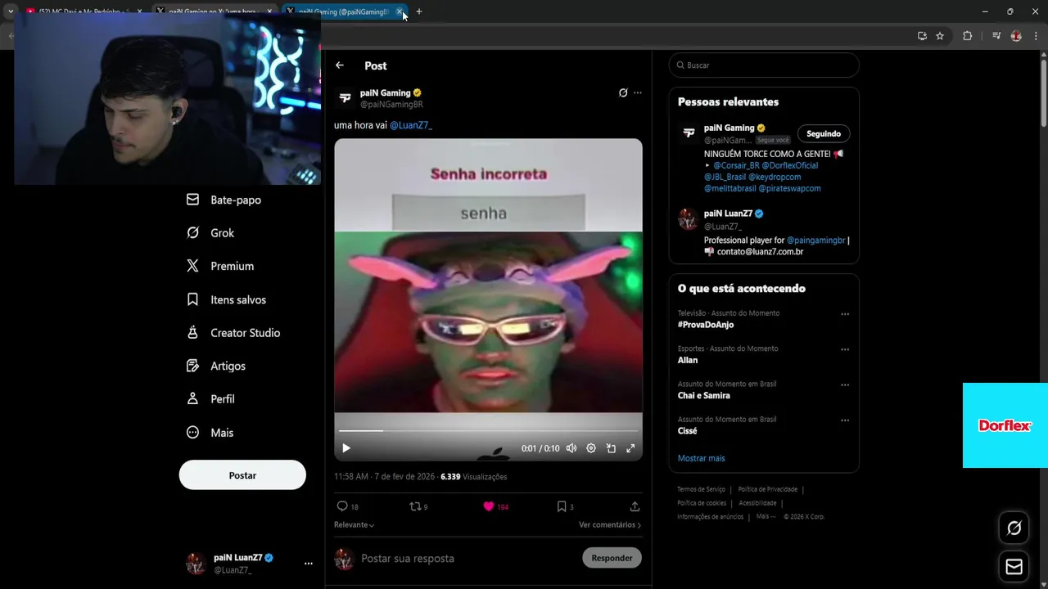Open Chai e Samira trending topic
The image size is (1048, 589).
tap(704, 396)
